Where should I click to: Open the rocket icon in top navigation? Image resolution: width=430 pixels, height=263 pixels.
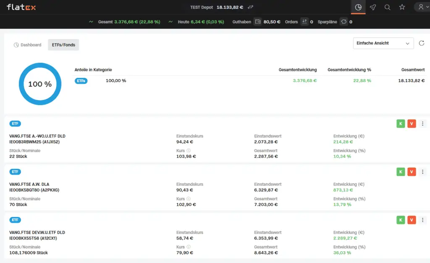tap(373, 8)
